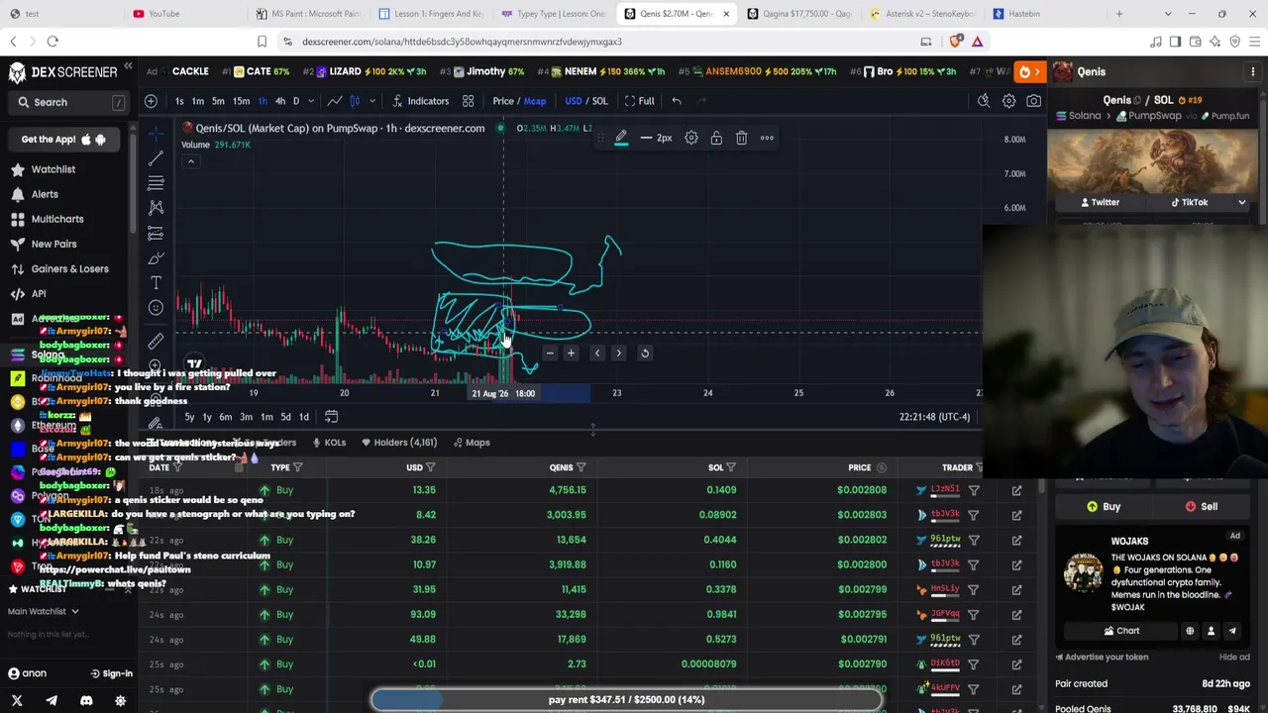1268x713 pixels.
Task: Select the pattern drawing tool
Action: click(156, 208)
